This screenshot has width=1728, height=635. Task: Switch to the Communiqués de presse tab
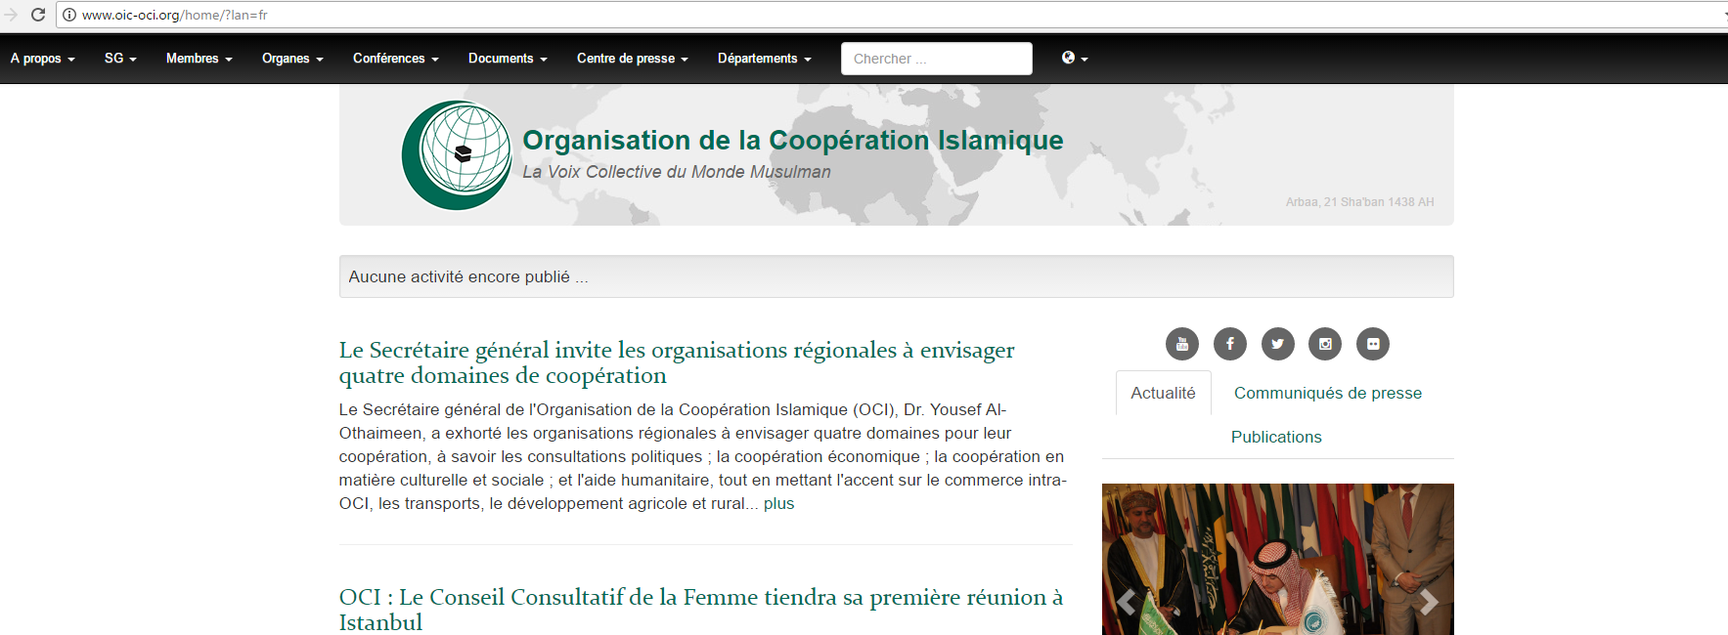[1327, 393]
